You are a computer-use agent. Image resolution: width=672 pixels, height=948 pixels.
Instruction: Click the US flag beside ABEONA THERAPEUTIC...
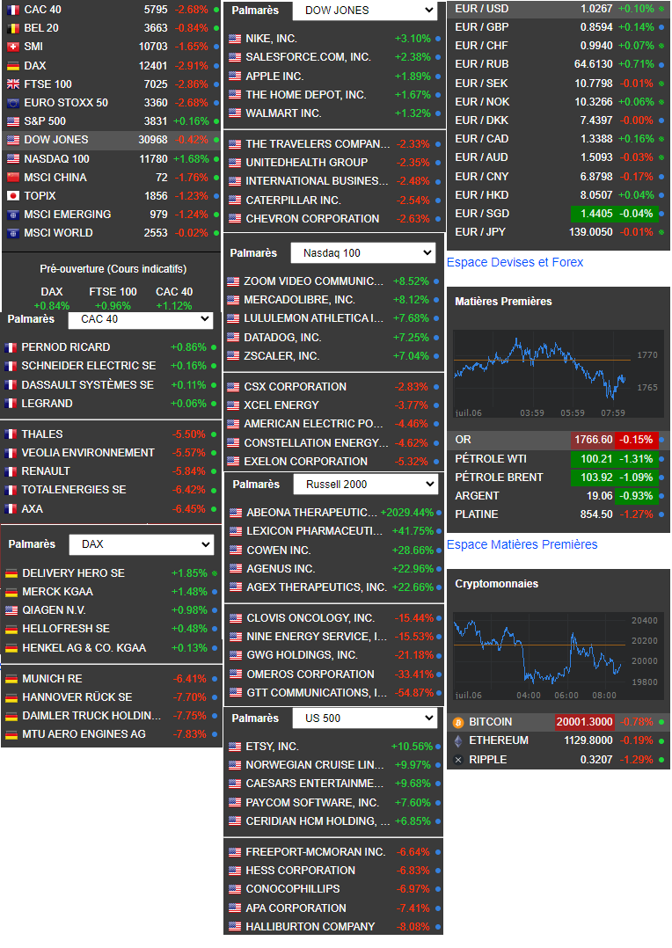click(236, 513)
